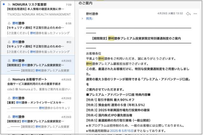This screenshot has width=203, height=135.
Task: Click sender name 野村證券 in message header
Action: (x=92, y=14)
